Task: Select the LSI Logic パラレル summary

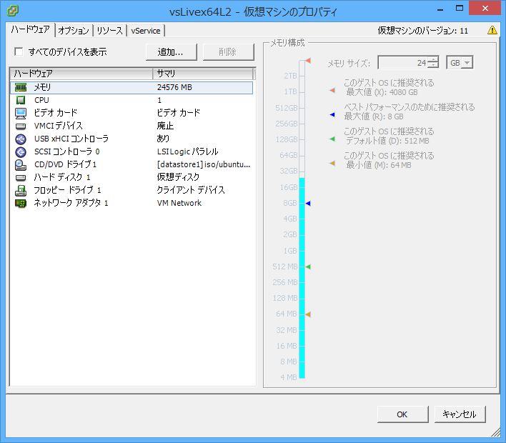Action: (187, 151)
